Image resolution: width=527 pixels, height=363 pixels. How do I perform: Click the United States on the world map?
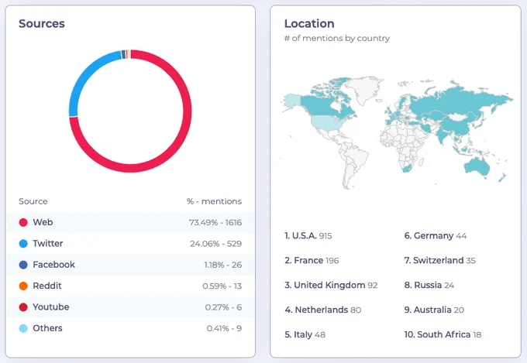click(328, 123)
